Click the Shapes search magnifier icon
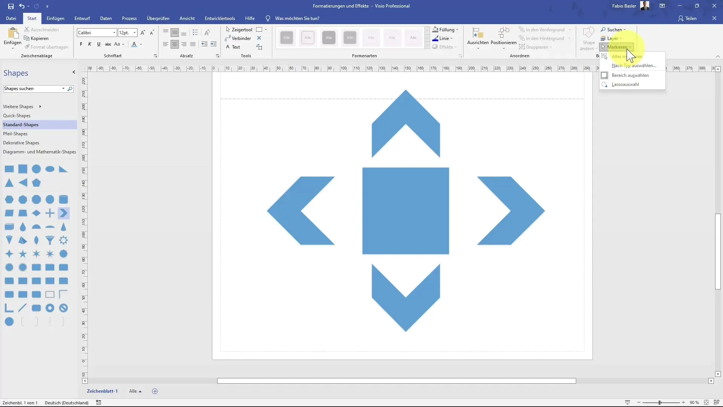 pyautogui.click(x=70, y=89)
